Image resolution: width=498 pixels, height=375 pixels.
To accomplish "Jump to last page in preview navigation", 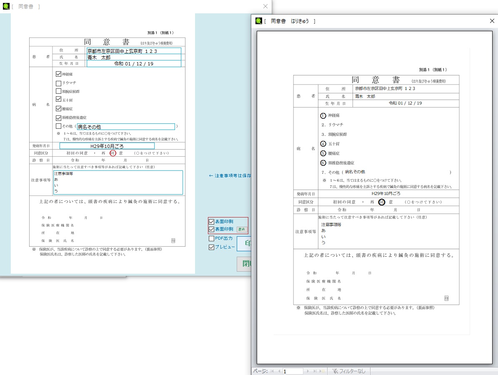I will point(315,371).
